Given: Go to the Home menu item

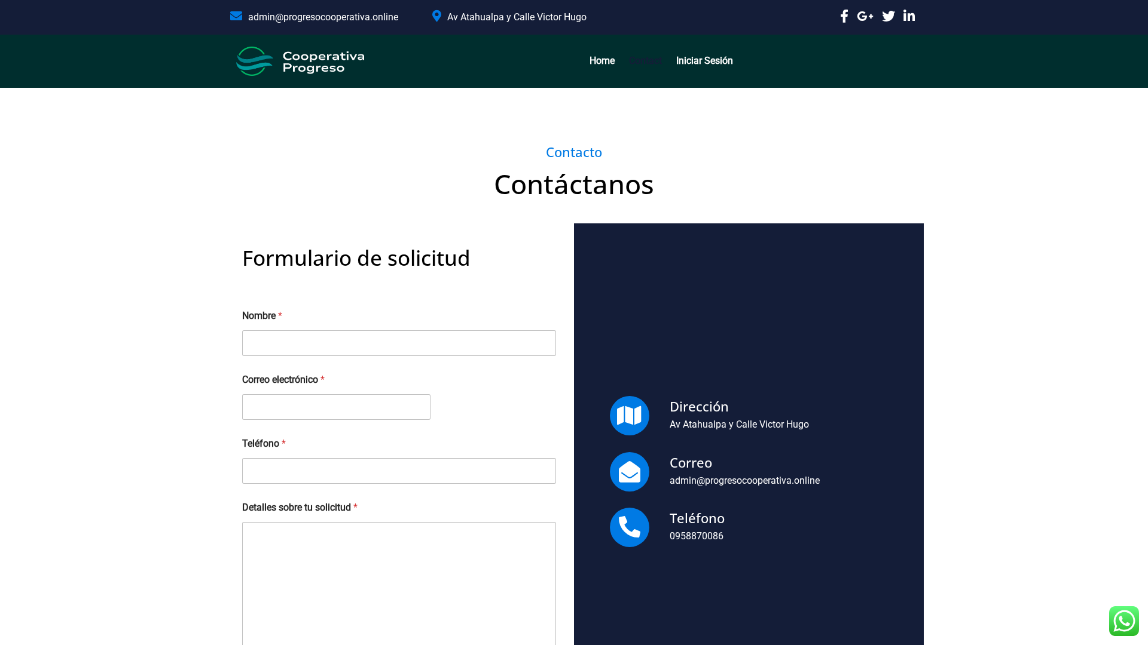Looking at the screenshot, I should (x=602, y=61).
